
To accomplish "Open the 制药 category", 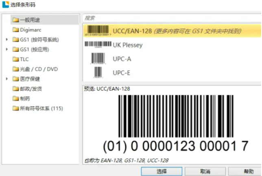I will click(x=25, y=99).
